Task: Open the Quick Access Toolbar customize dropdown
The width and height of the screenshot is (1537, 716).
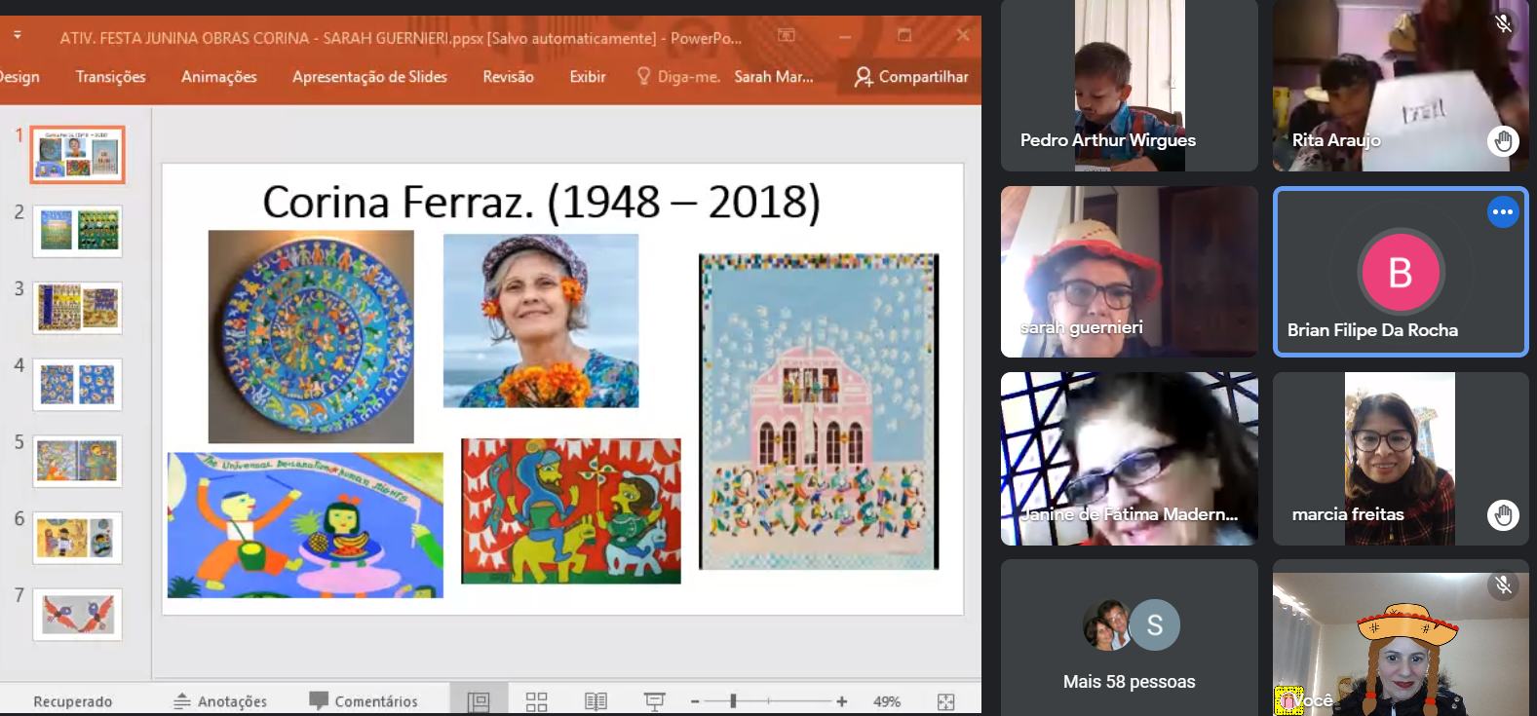Action: click(18, 36)
